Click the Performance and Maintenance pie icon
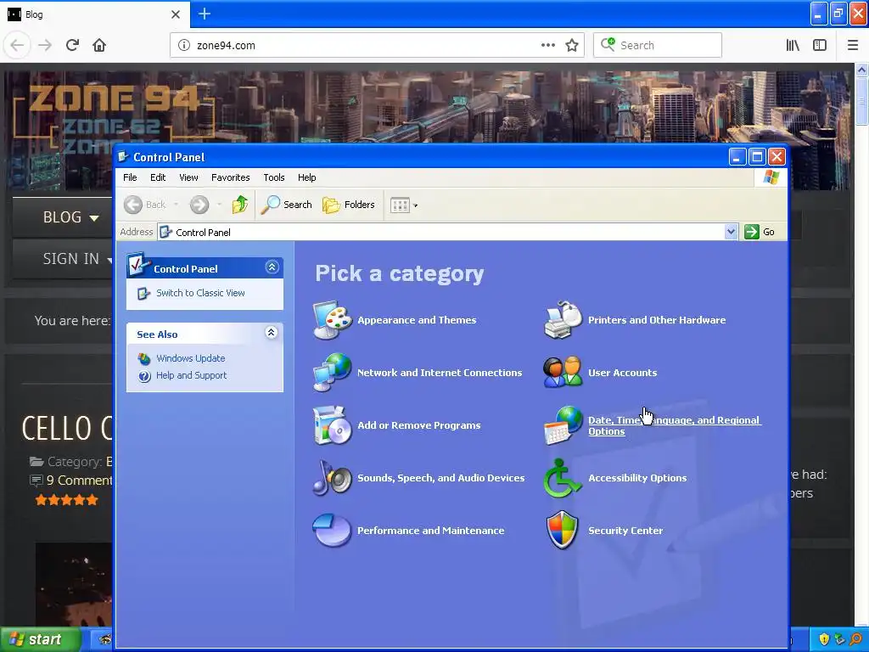Screen dimensions: 869x652 coord(332,530)
